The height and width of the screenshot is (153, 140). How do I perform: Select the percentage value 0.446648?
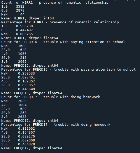[27, 89]
